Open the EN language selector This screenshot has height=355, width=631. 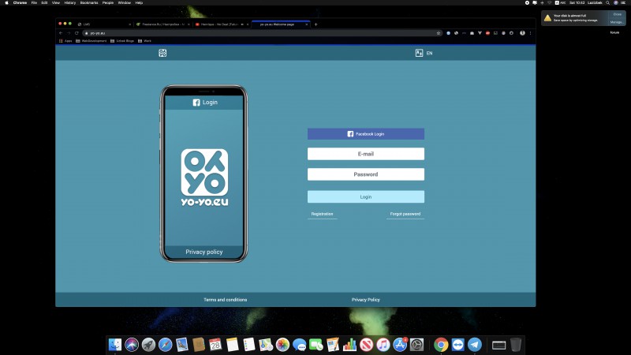coord(429,53)
